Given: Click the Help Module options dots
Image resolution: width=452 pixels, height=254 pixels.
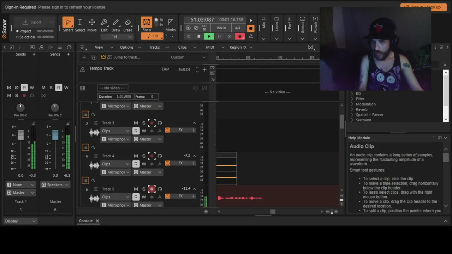Looking at the screenshot, I should point(434,138).
